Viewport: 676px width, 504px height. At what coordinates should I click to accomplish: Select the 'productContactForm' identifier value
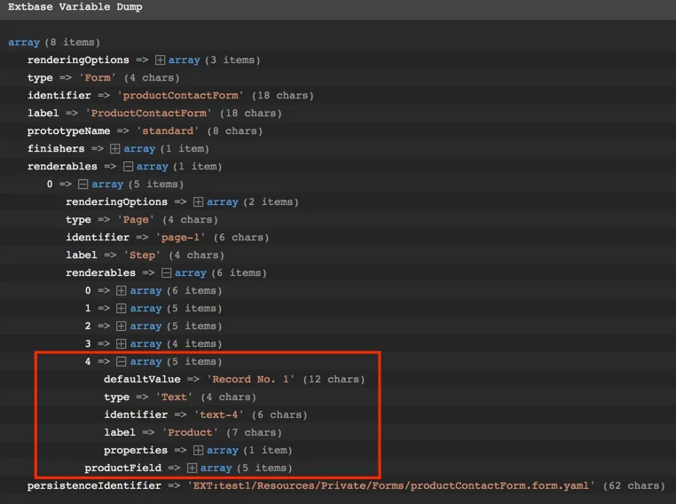[180, 95]
